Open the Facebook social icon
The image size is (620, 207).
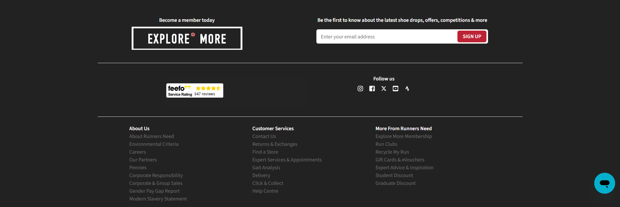coord(372,89)
